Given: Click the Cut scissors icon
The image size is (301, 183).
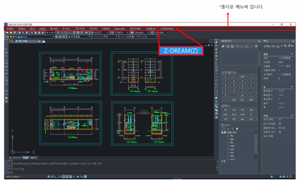Looking at the screenshot, I should coord(32,33).
